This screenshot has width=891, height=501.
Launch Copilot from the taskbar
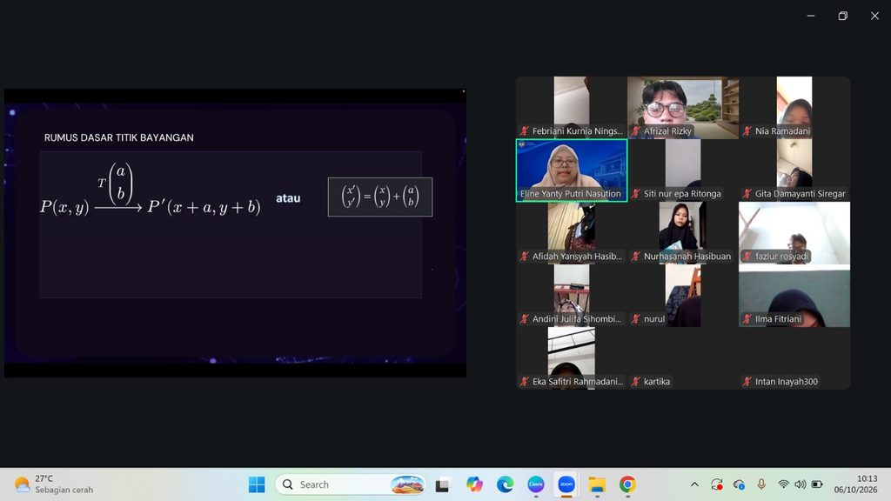pos(474,484)
